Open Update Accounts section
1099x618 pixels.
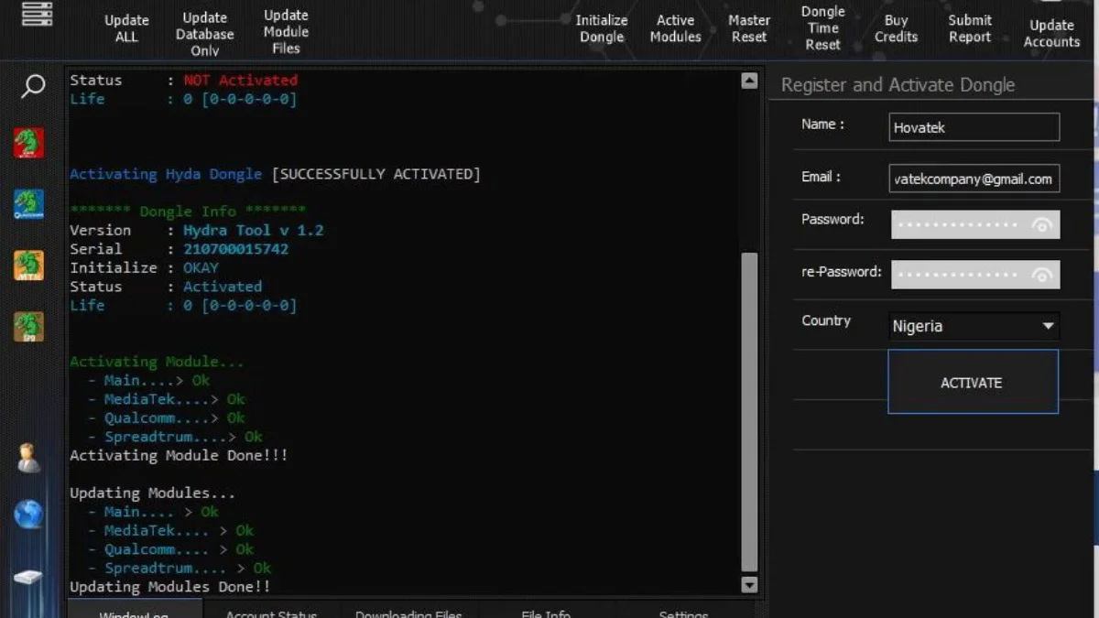point(1051,33)
